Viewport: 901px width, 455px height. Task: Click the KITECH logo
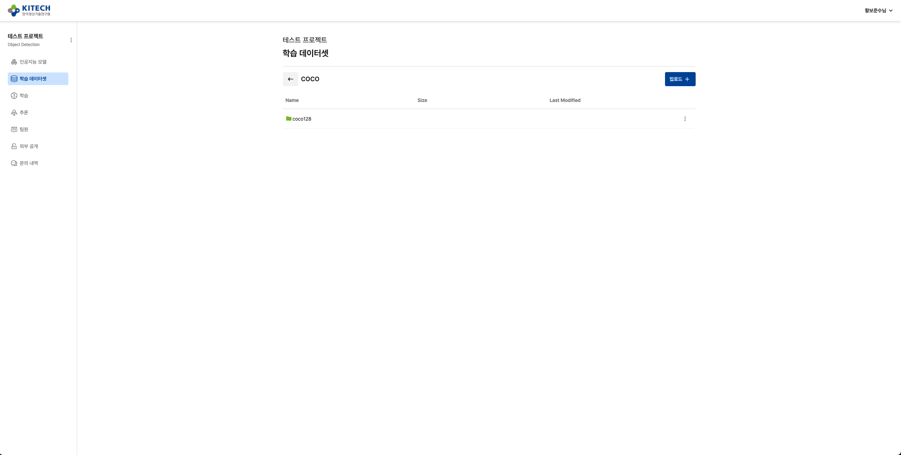(29, 10)
